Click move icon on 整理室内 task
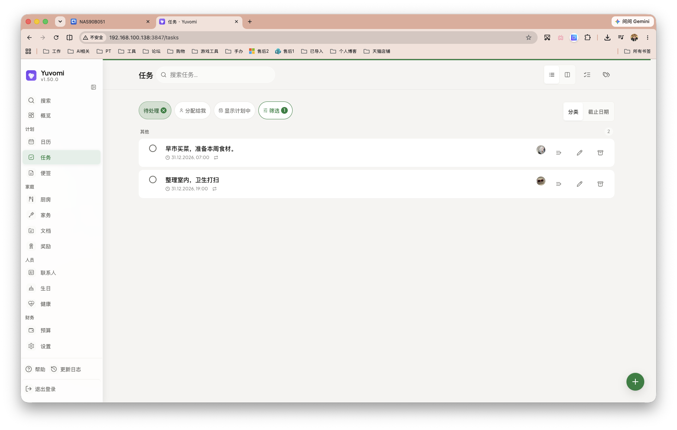The image size is (677, 430). coord(558,184)
